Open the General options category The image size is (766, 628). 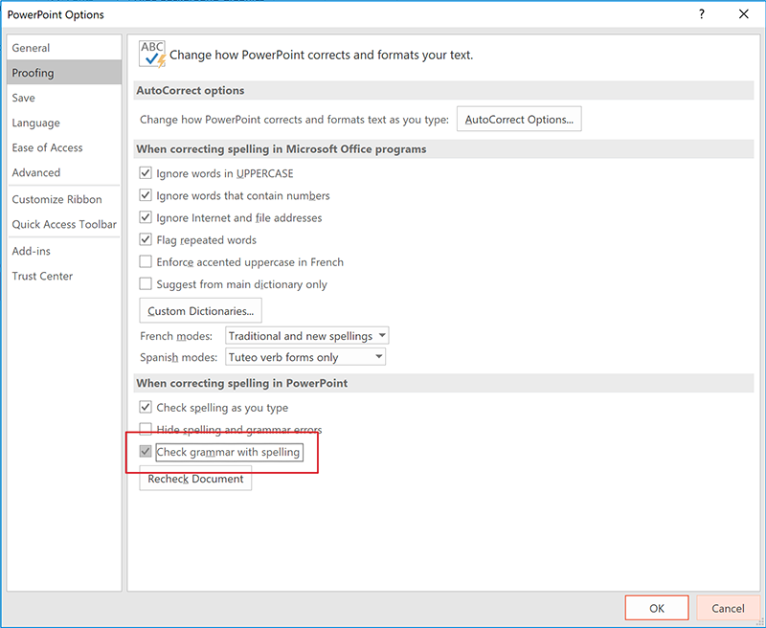click(32, 48)
